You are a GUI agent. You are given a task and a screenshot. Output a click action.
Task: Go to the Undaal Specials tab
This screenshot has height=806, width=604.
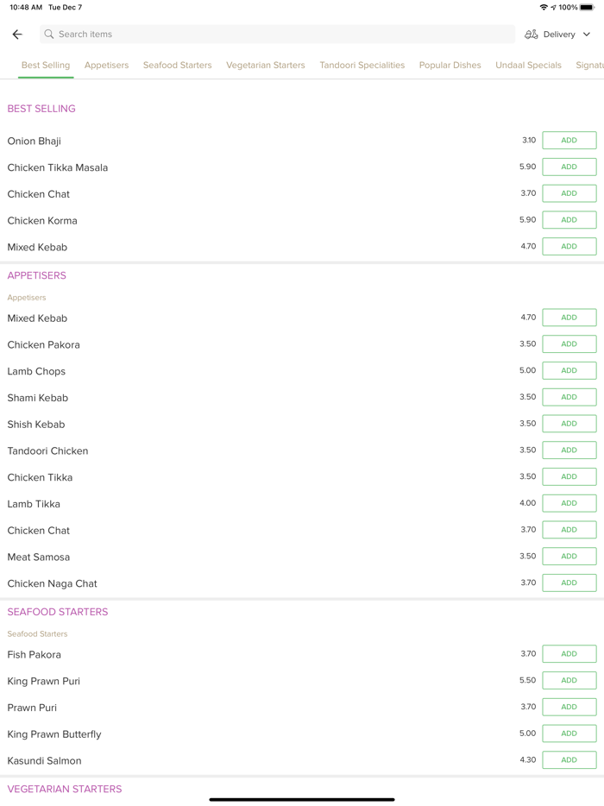[x=528, y=66]
